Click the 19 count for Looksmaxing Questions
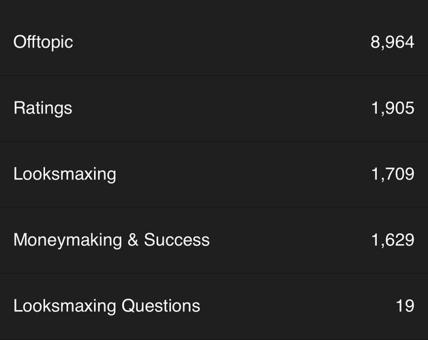The image size is (428, 340). 405,306
